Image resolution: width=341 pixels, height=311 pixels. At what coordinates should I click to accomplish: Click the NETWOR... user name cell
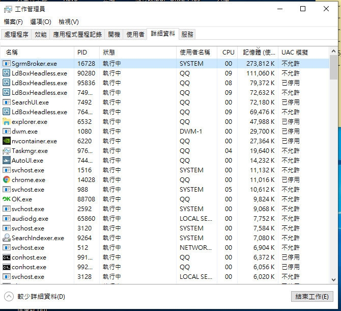tap(195, 248)
